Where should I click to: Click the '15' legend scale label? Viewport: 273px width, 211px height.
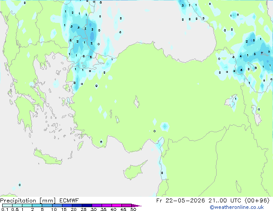(64, 209)
